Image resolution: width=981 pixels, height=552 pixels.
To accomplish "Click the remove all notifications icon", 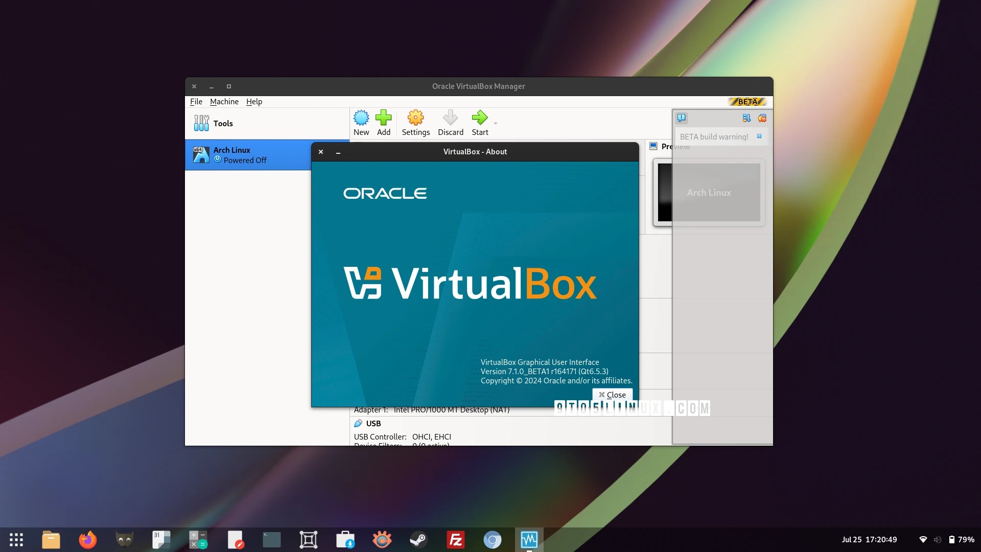I will click(x=762, y=118).
